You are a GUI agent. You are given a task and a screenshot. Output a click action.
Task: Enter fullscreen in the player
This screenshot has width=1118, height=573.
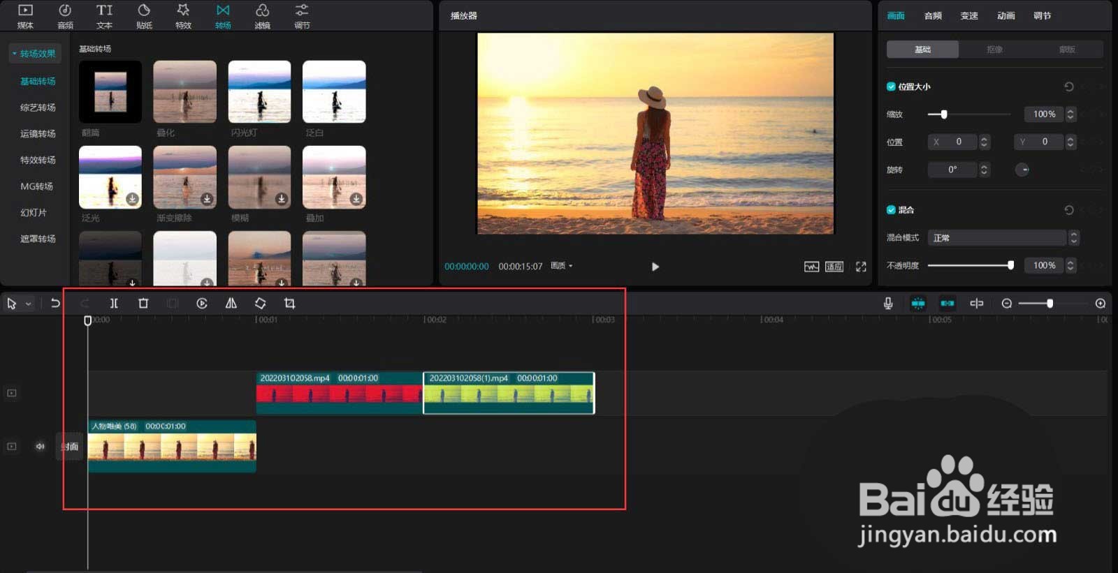(x=861, y=267)
